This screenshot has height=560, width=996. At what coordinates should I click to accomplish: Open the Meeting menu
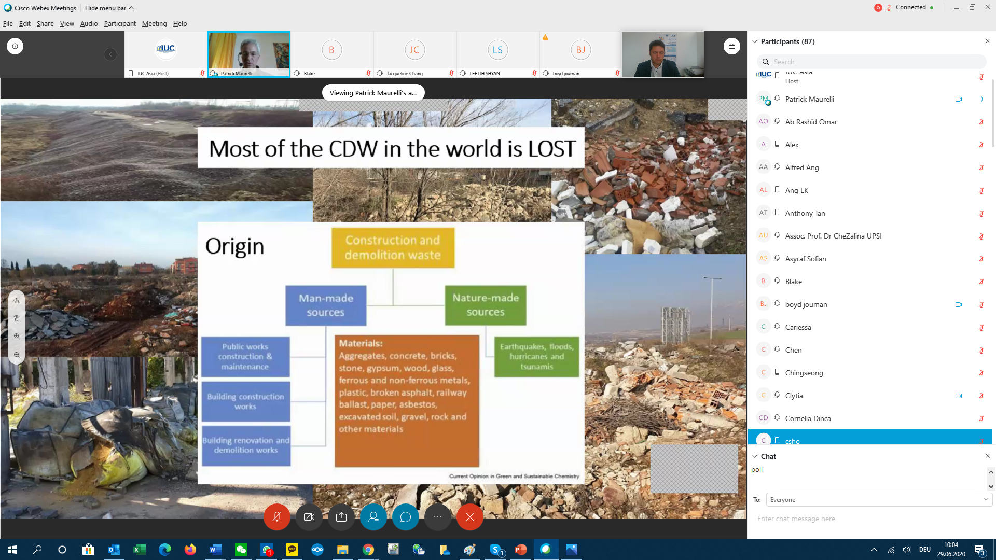(154, 24)
